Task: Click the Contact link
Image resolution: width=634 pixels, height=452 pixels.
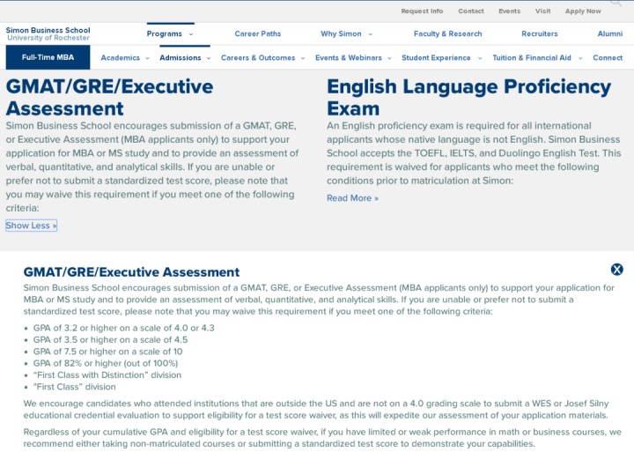Action: click(470, 11)
